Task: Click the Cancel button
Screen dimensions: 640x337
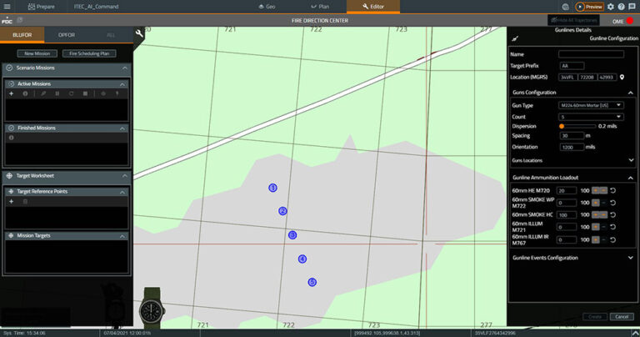Action: (x=621, y=317)
